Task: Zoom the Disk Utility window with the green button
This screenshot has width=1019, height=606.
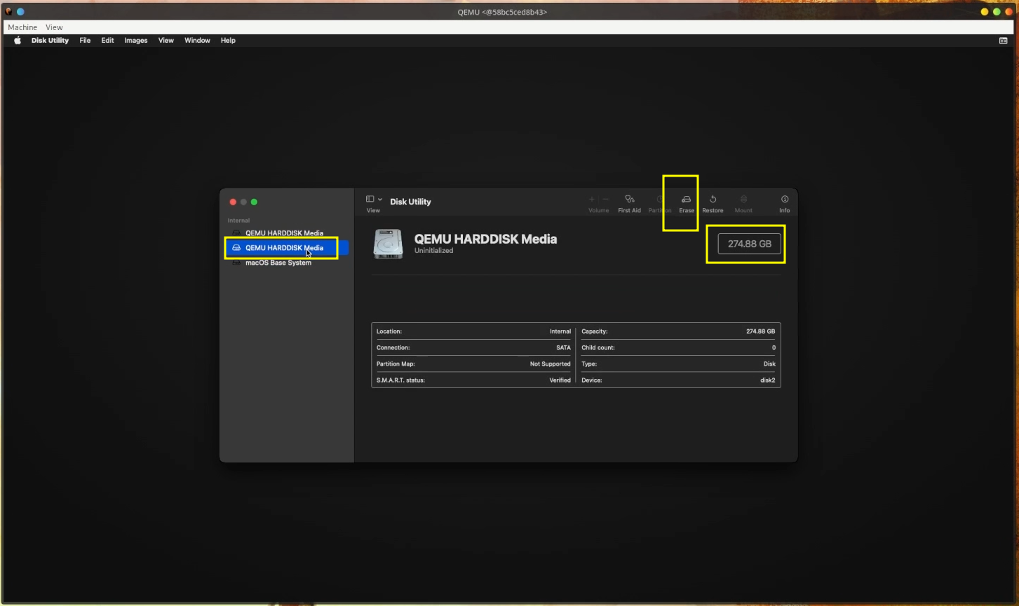Action: click(x=254, y=202)
